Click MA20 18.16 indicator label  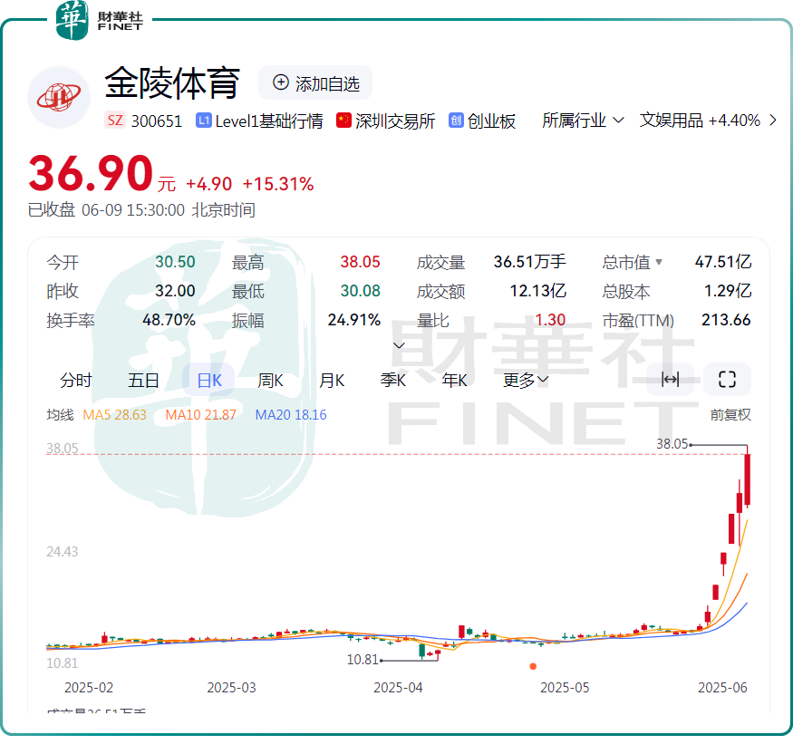point(291,415)
